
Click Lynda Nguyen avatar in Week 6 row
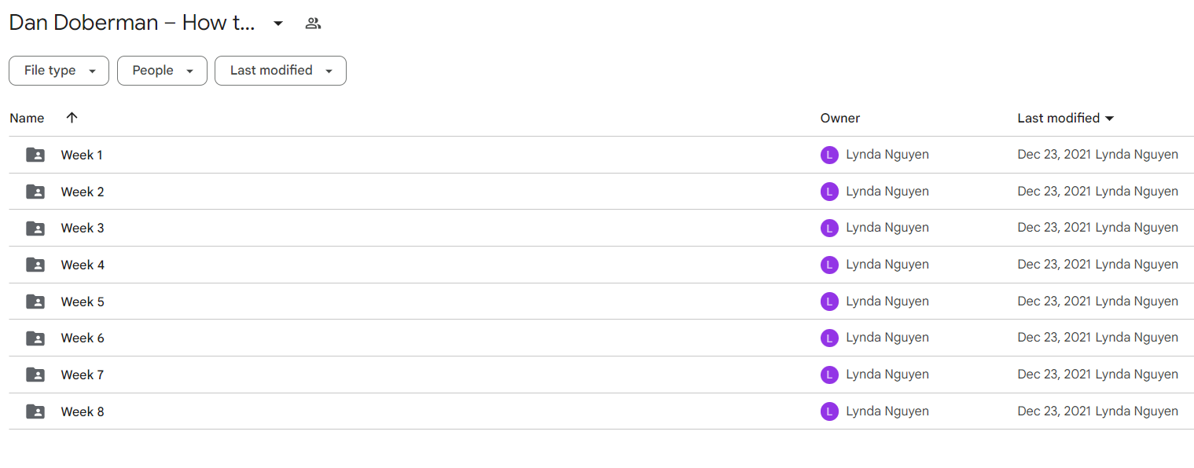pos(829,338)
